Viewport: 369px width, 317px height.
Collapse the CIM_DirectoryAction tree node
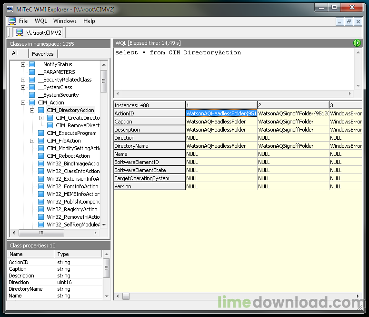(32, 110)
